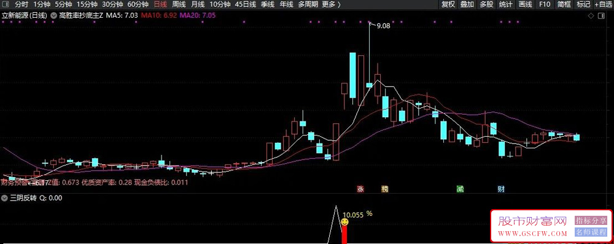Open the 季线 quarterly tab
Image resolution: width=614 pixels, height=244 pixels.
(268, 5)
